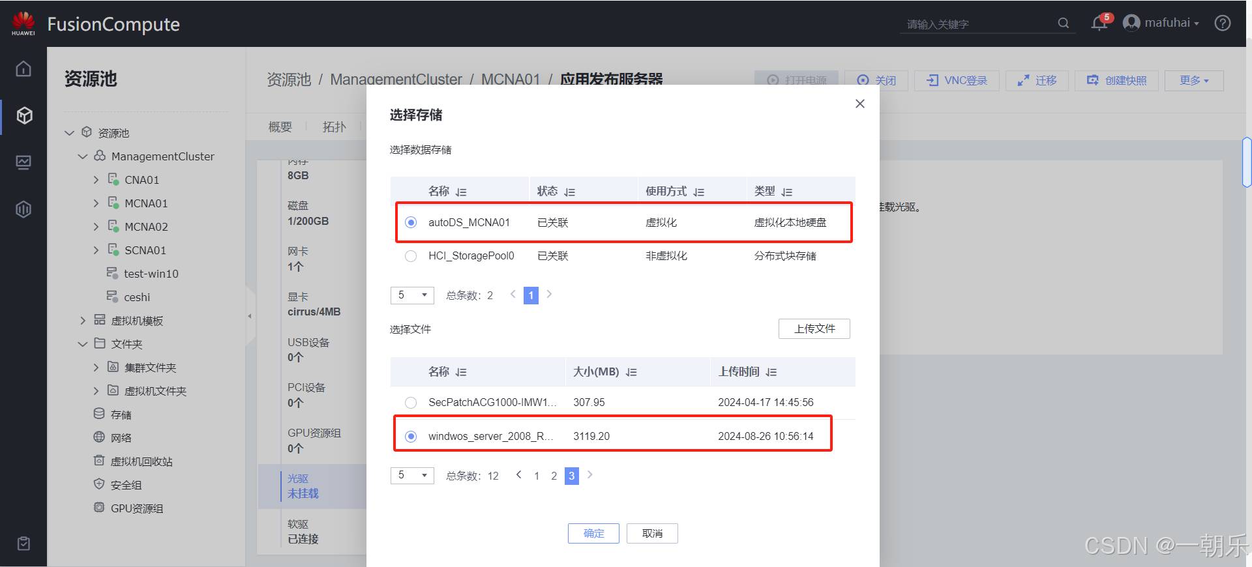Go to page 2 of file list
The image size is (1252, 567).
point(554,476)
